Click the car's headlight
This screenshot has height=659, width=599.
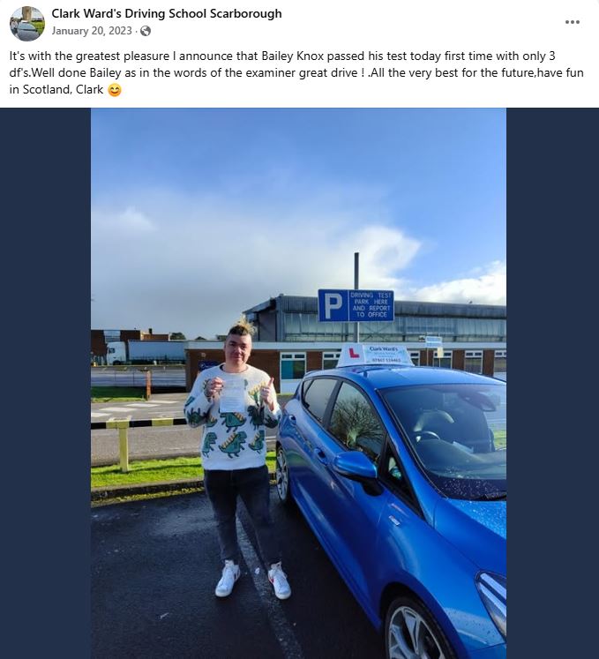click(x=492, y=600)
